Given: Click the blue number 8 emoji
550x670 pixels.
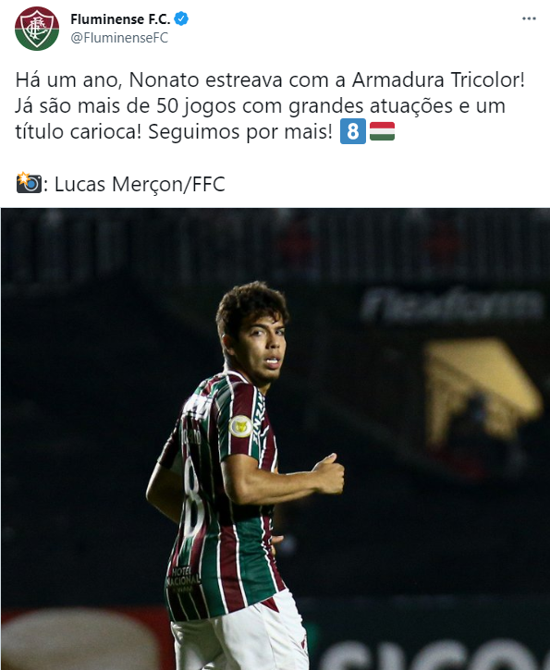Looking at the screenshot, I should pyautogui.click(x=352, y=131).
